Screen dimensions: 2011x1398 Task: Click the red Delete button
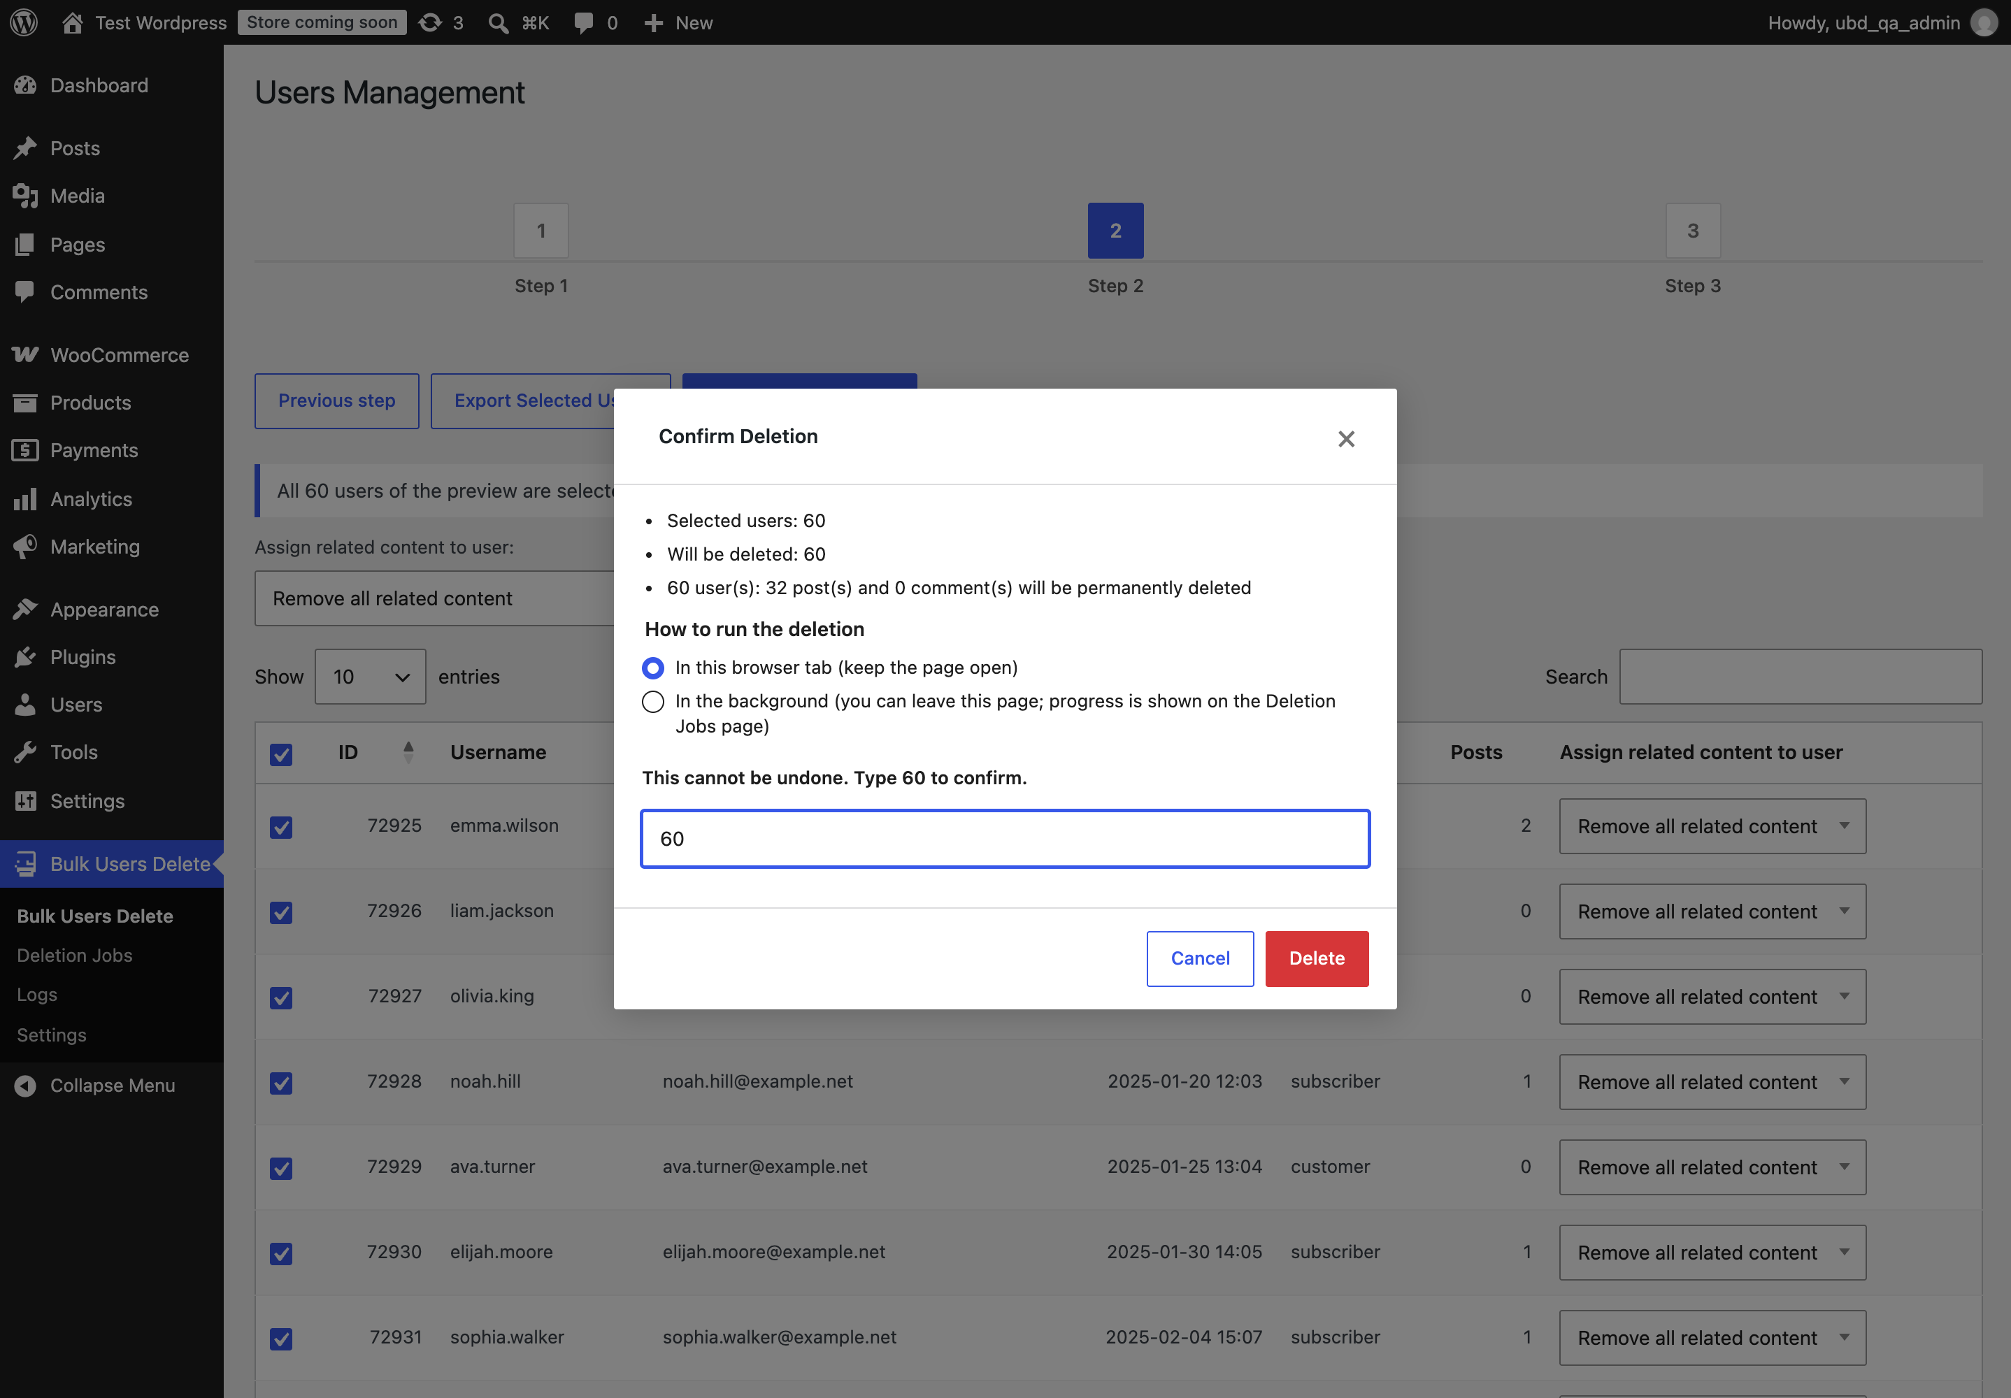click(x=1317, y=958)
